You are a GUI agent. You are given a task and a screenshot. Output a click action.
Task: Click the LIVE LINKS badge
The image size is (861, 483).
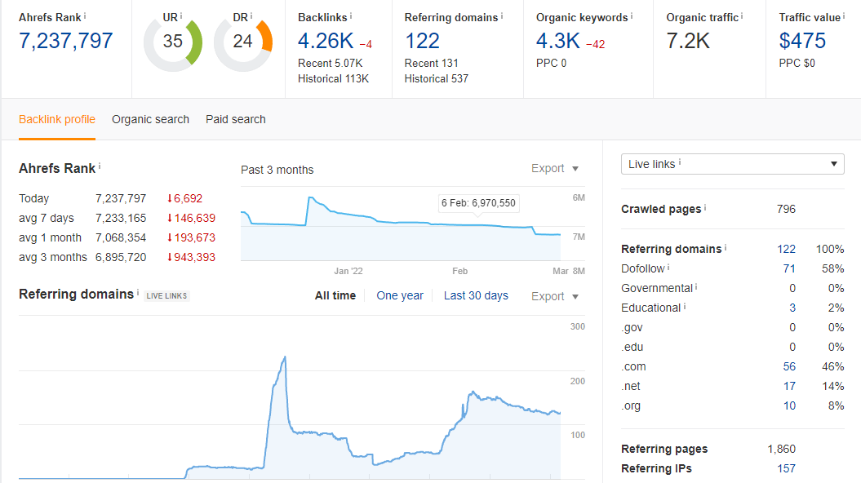[167, 296]
